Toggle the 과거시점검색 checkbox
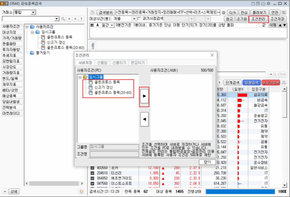The width and height of the screenshot is (290, 197). [139, 19]
